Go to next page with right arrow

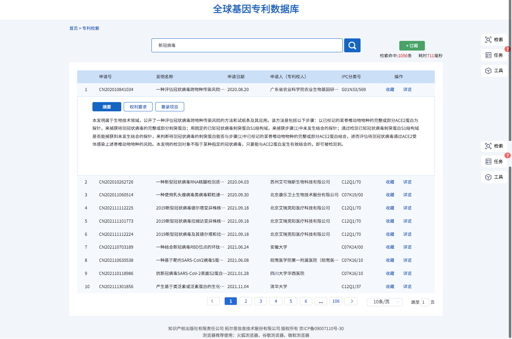351,301
